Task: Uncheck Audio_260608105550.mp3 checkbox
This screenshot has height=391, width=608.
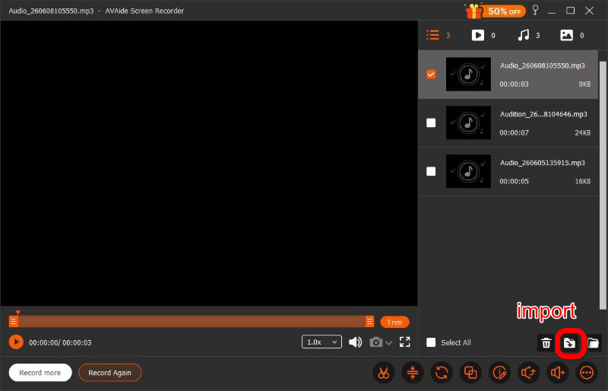Action: [x=431, y=74]
